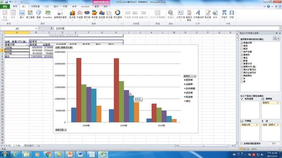282x158 pixels.
Task: Open the File (檔案) tab
Action: (x=5, y=6)
